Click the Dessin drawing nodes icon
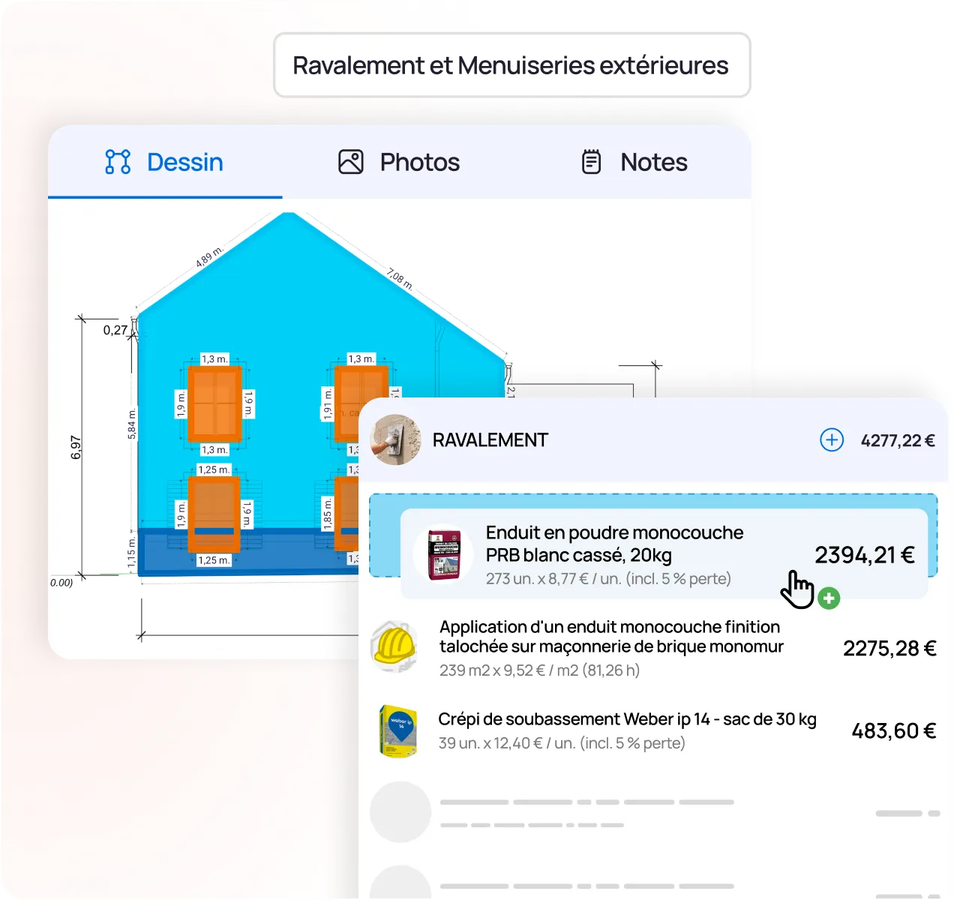 [x=118, y=162]
